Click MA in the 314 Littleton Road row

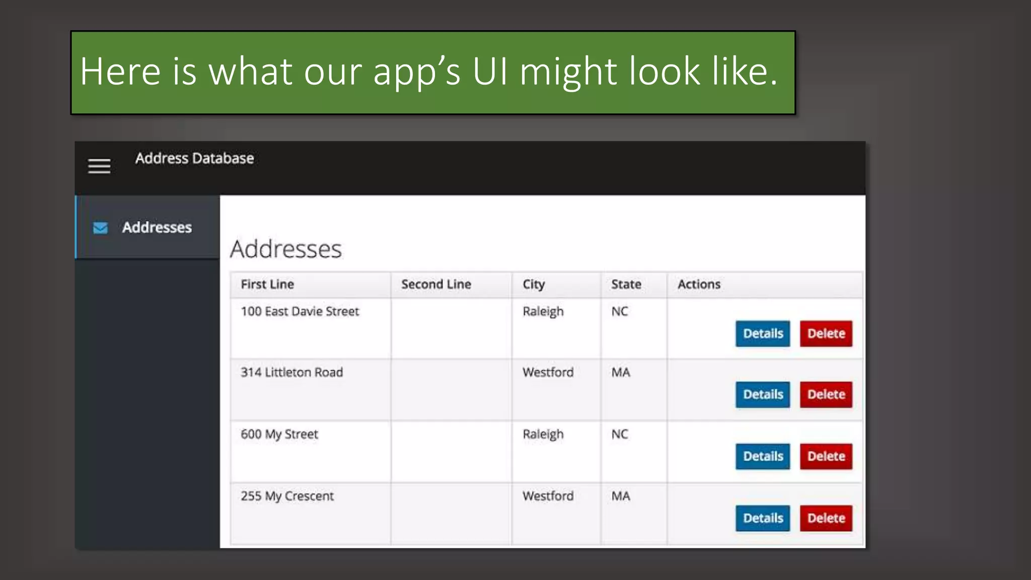click(621, 373)
